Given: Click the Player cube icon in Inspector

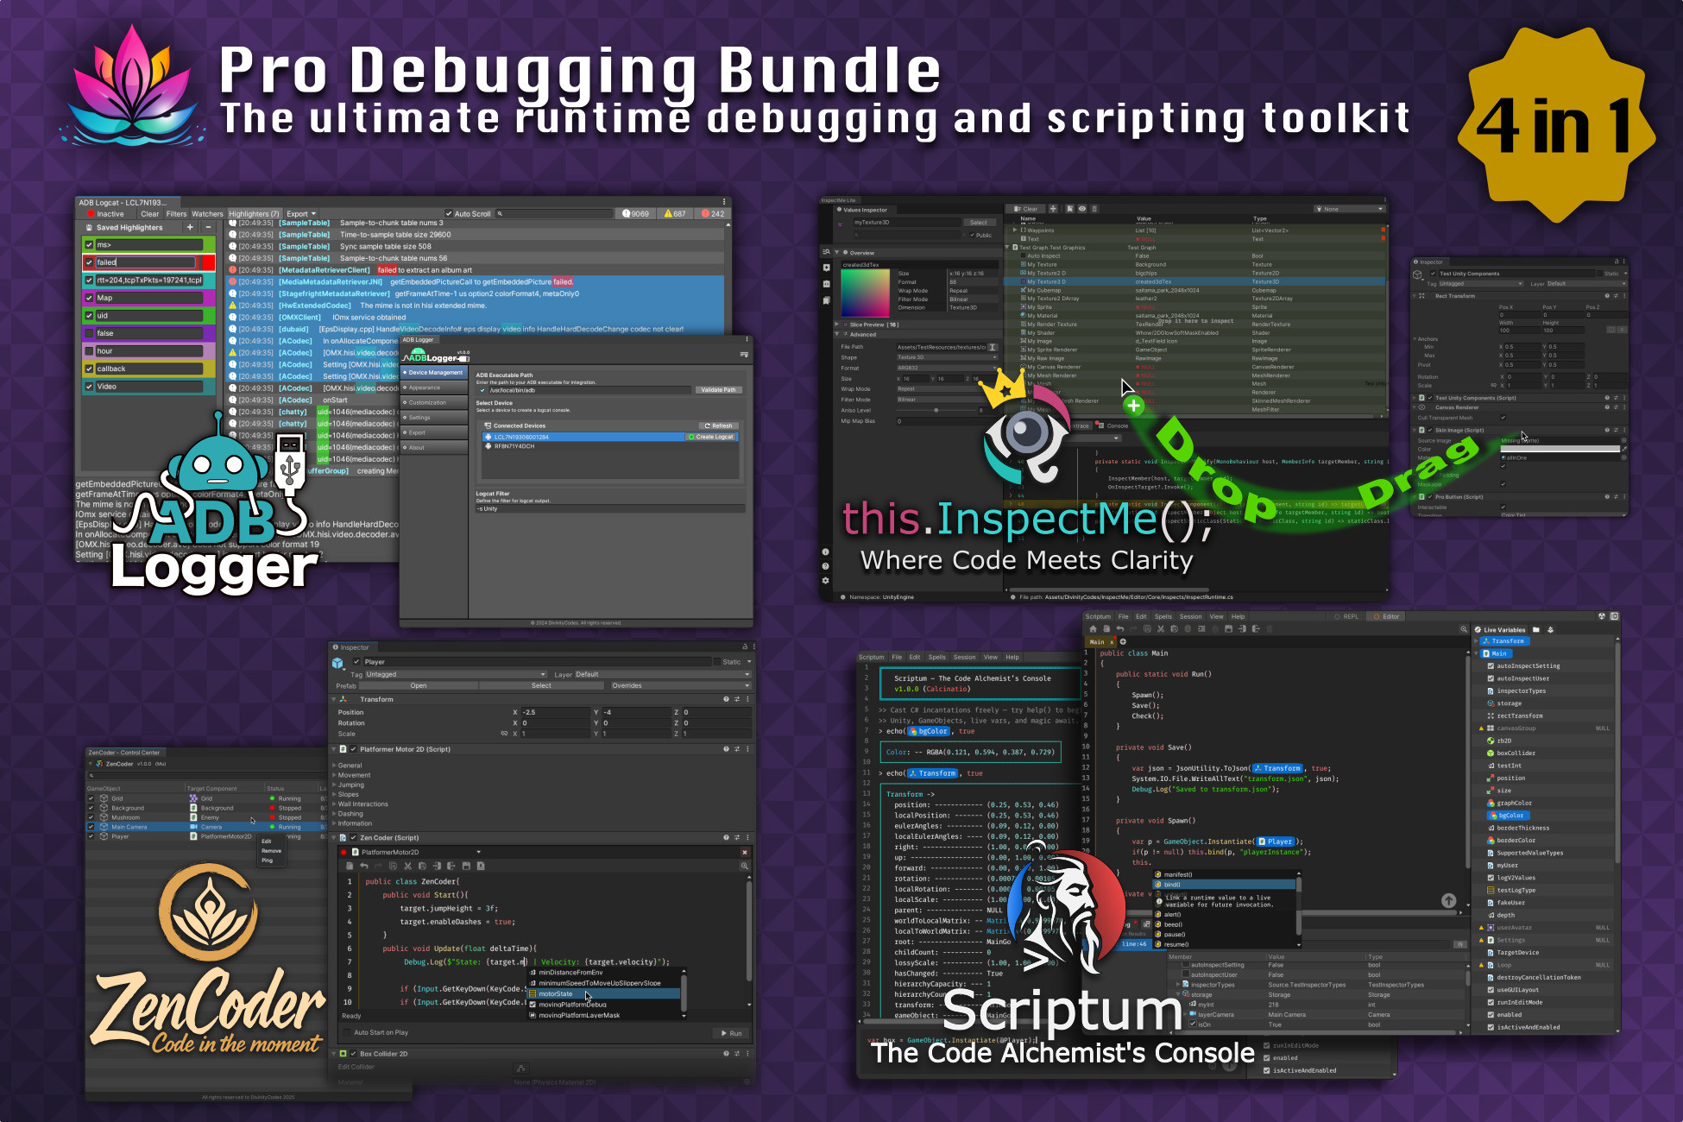Looking at the screenshot, I should point(338,663).
